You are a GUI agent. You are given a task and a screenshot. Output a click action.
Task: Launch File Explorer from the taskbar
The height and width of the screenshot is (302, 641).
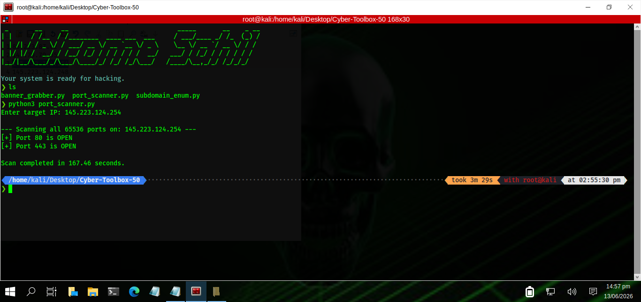pos(93,292)
